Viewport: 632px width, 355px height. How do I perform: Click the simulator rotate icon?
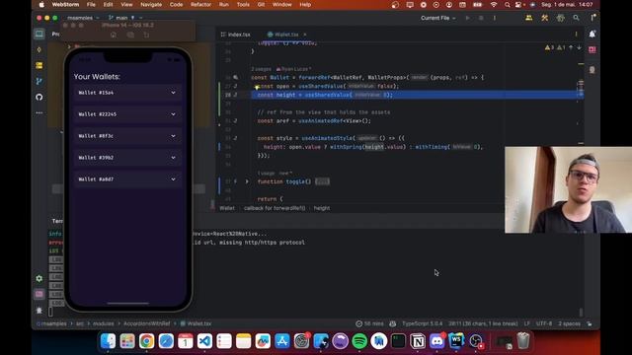[146, 35]
